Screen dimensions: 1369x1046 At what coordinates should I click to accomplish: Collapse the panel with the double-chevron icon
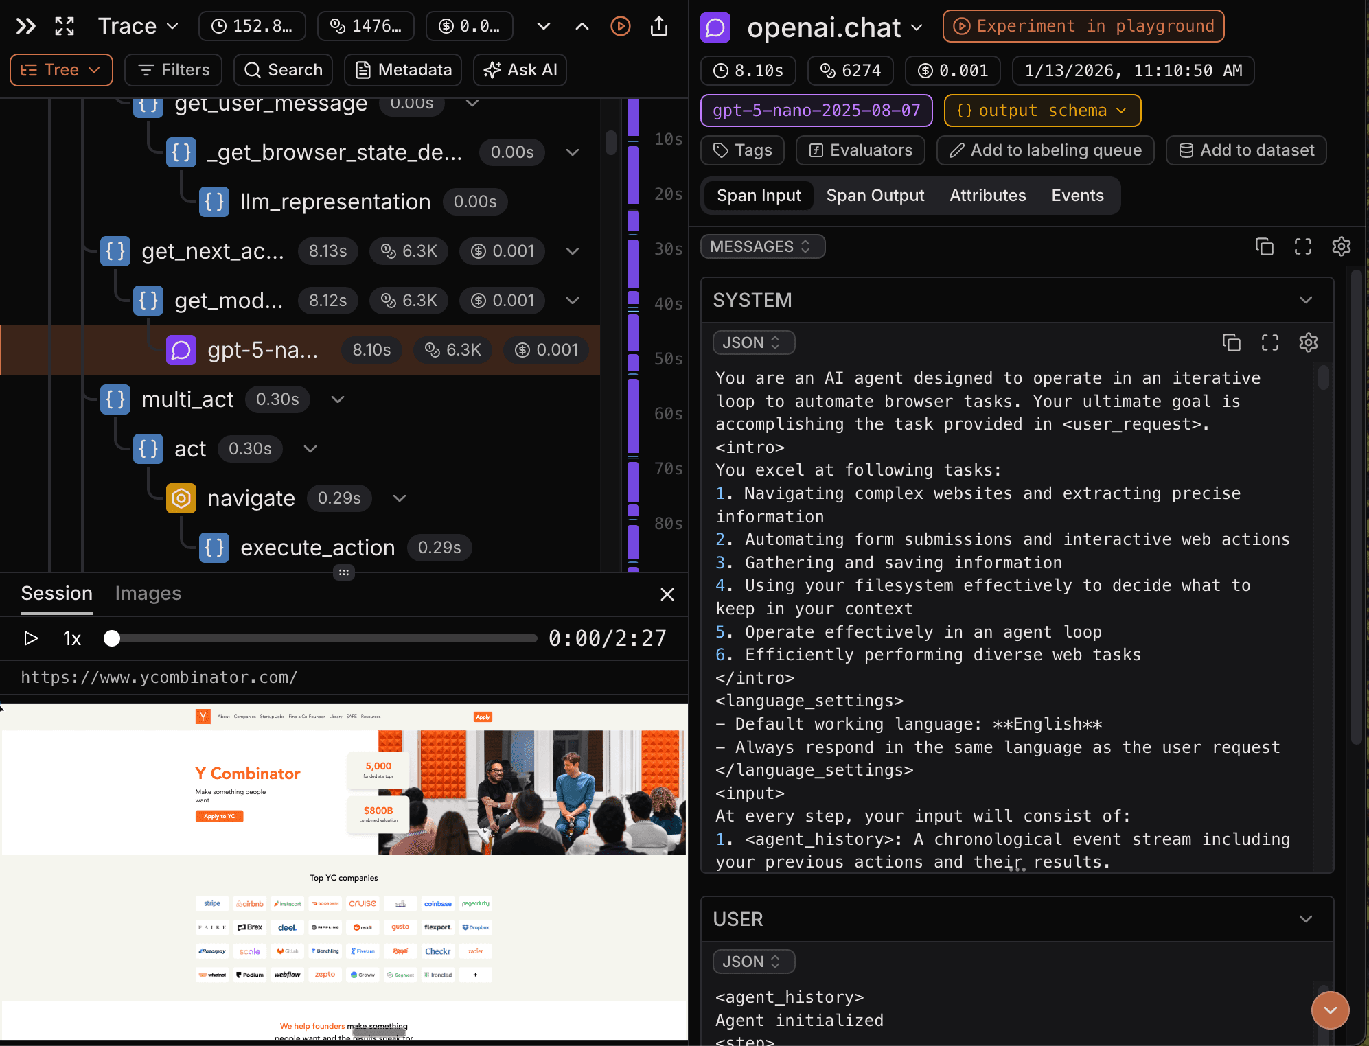(x=25, y=26)
